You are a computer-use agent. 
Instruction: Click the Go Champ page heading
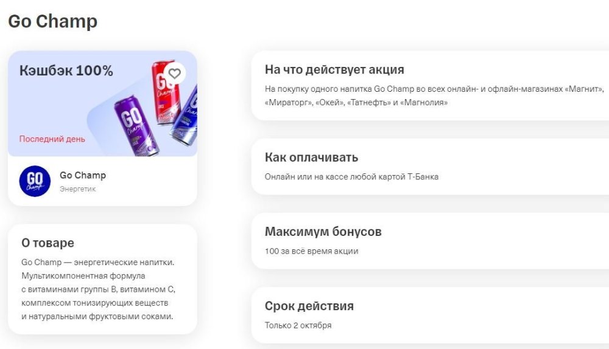[x=53, y=21]
